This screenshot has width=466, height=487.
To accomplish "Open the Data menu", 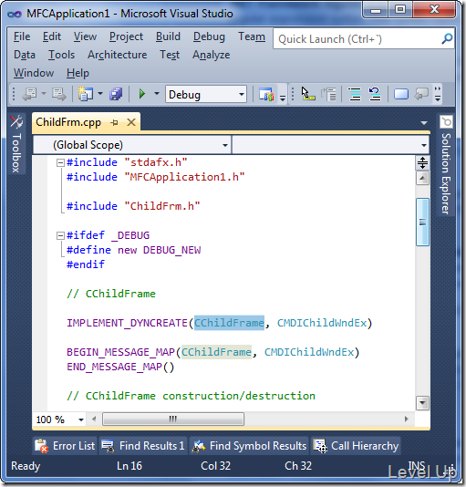I will coord(25,55).
